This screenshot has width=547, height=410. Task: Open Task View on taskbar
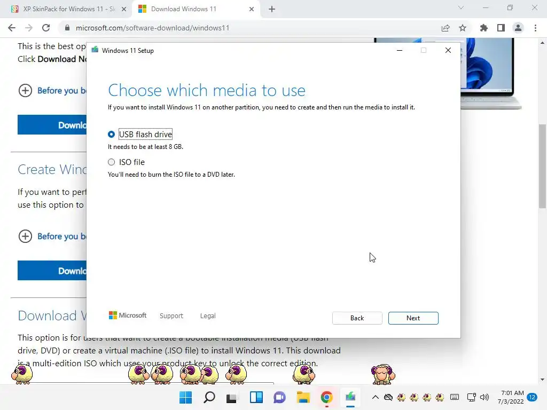(x=232, y=397)
